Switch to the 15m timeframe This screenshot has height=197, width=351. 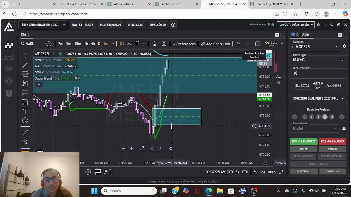78,44
